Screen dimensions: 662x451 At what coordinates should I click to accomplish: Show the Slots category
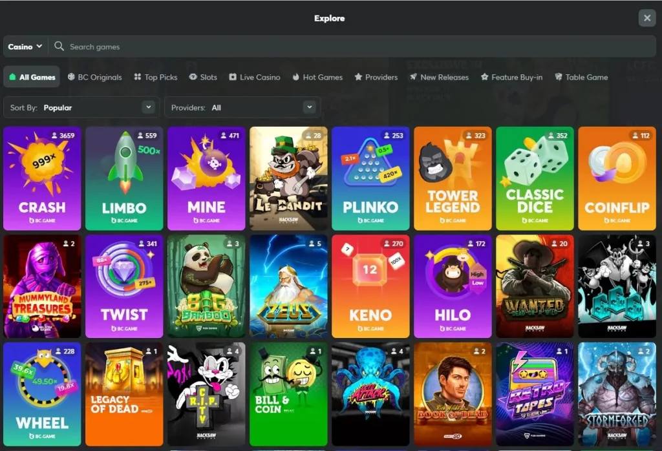point(203,77)
